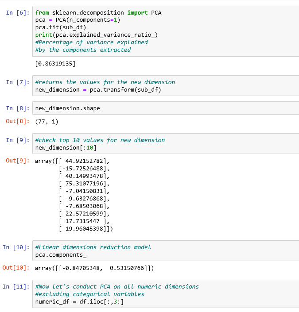This screenshot has height=312, width=299.
Task: Click the array value 19.96045398
Action: (84, 229)
